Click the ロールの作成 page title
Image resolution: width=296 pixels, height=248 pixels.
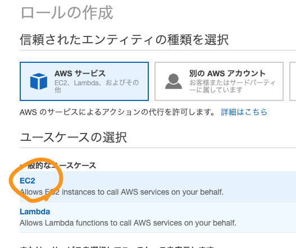click(67, 12)
